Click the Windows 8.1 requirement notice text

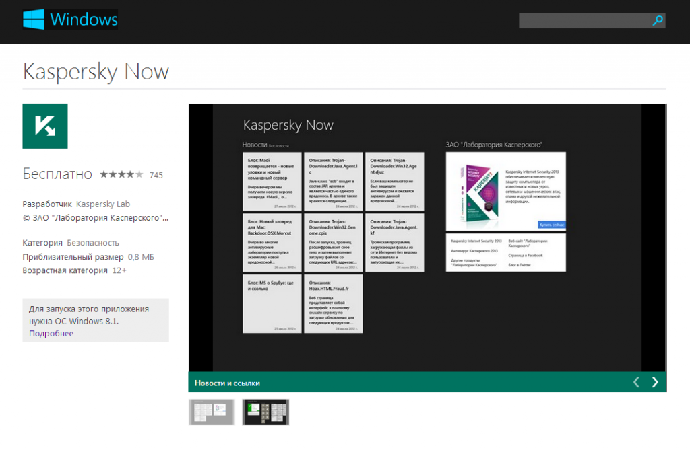point(89,315)
